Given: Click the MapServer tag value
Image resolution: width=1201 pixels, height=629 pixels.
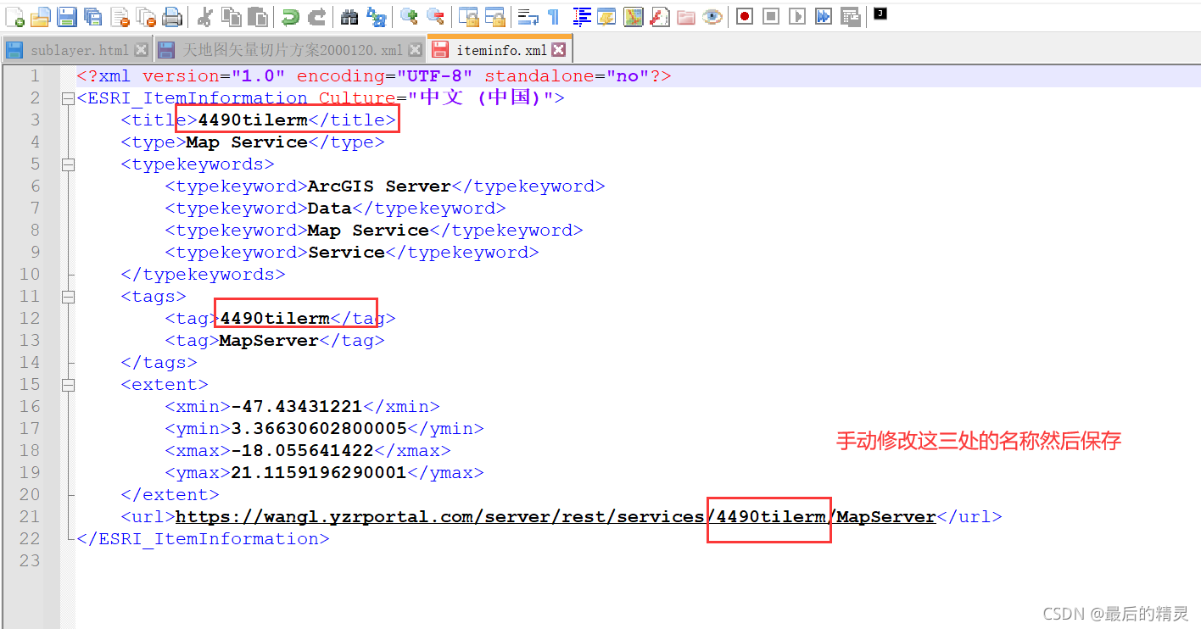Looking at the screenshot, I should tap(269, 341).
